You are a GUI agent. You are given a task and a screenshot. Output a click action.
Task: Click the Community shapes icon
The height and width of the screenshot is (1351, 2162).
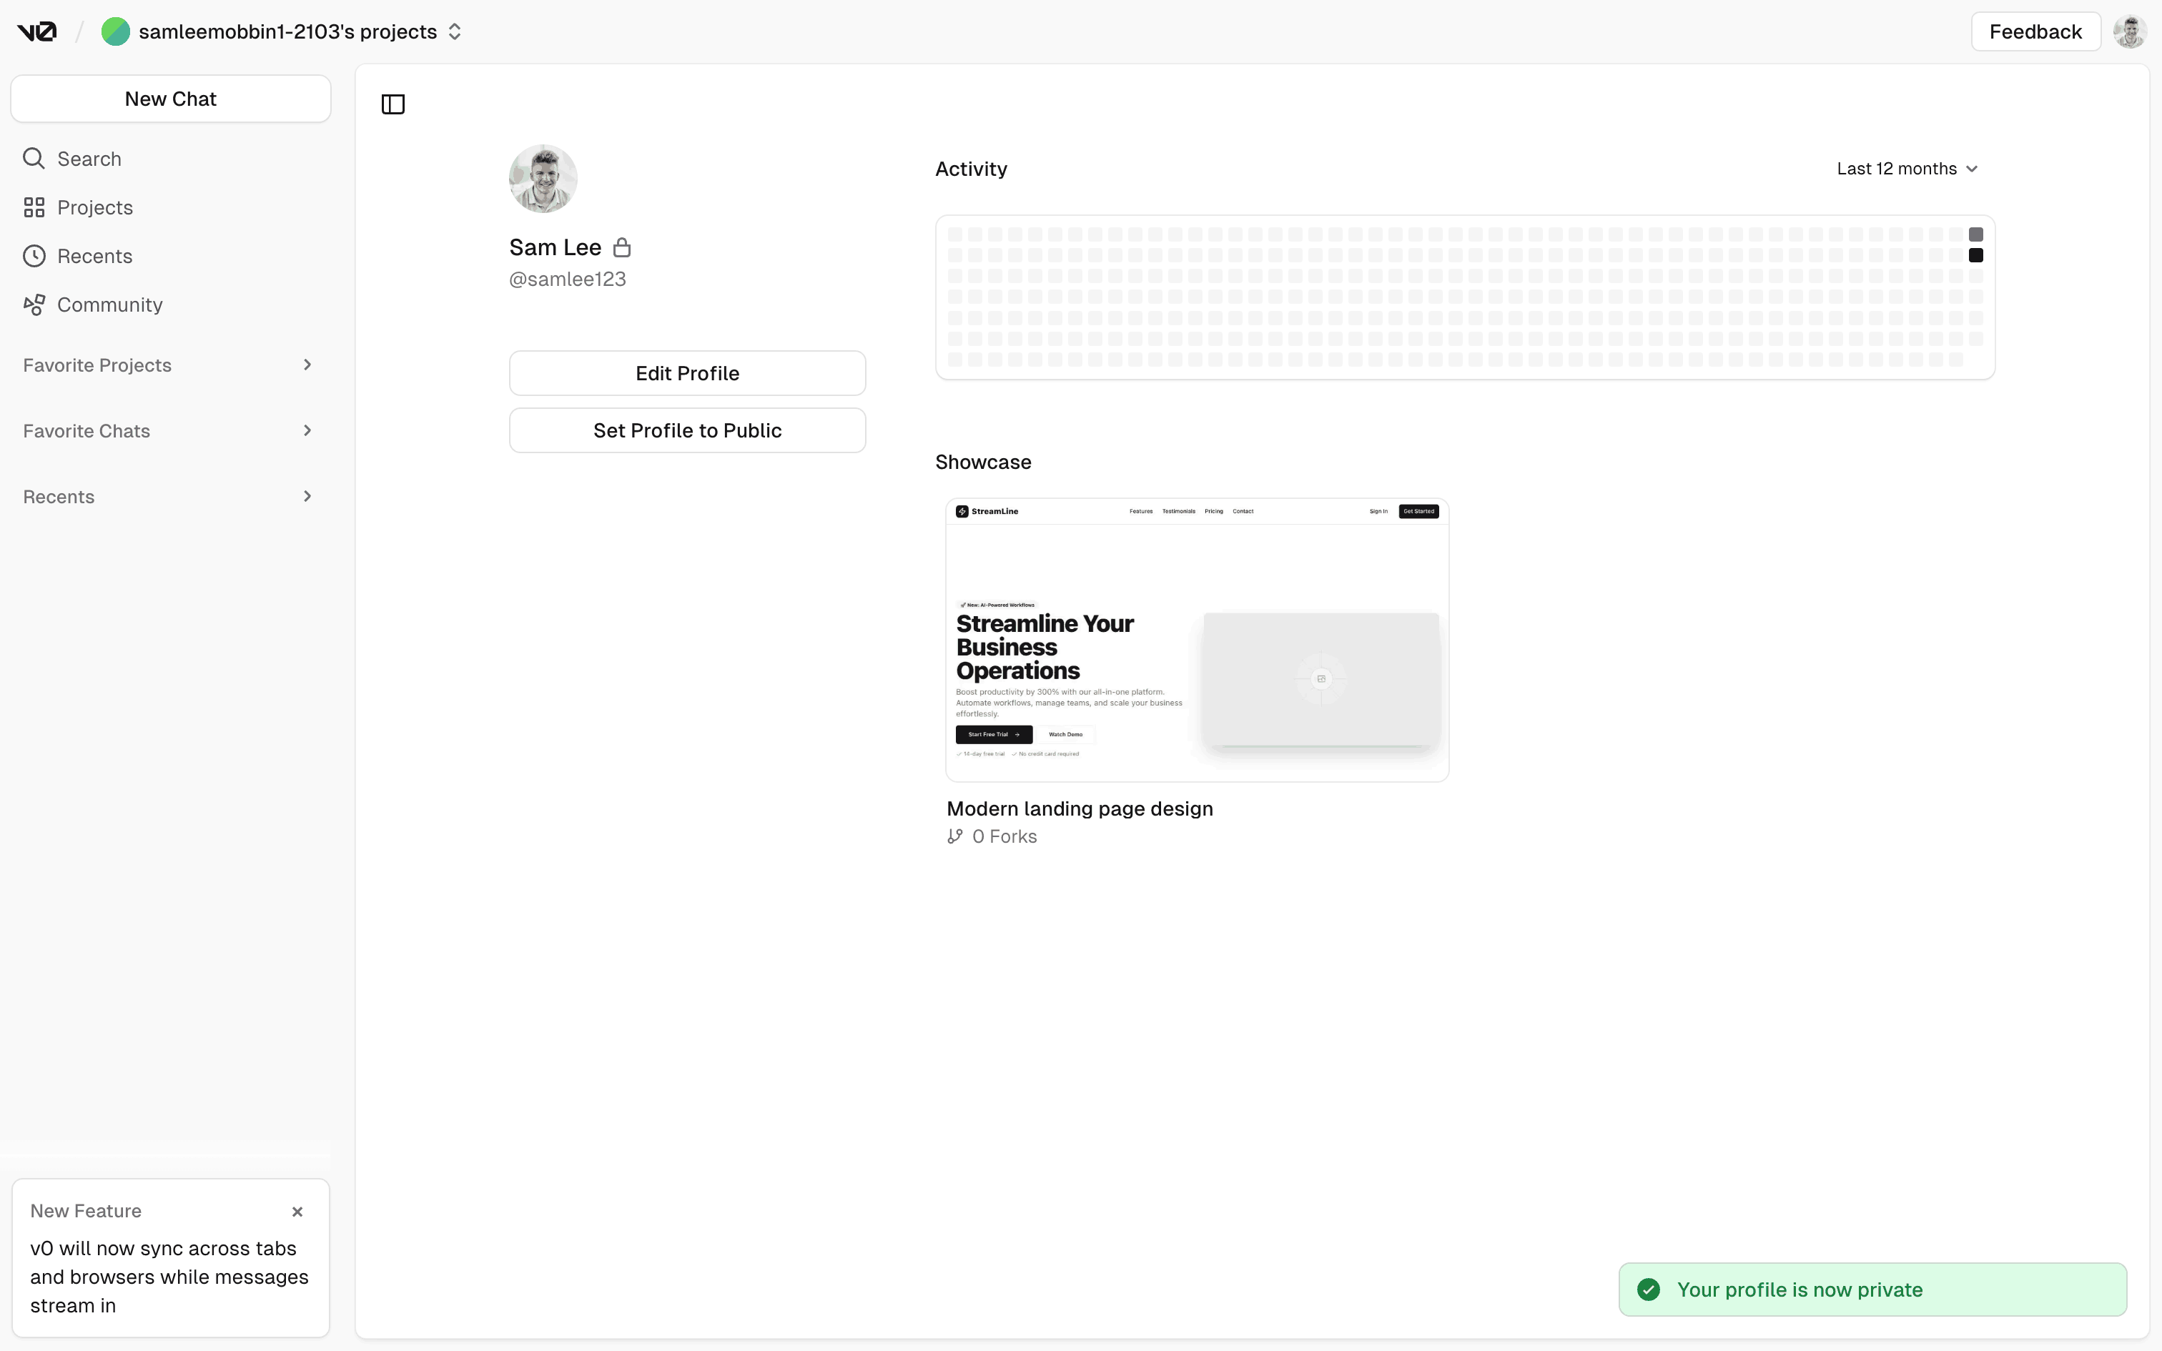coord(34,305)
